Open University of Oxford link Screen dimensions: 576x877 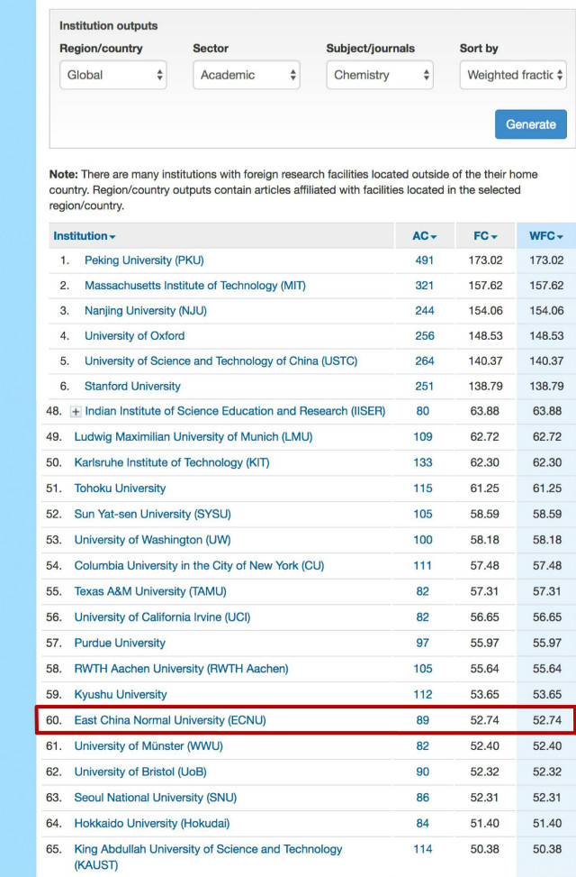134,336
